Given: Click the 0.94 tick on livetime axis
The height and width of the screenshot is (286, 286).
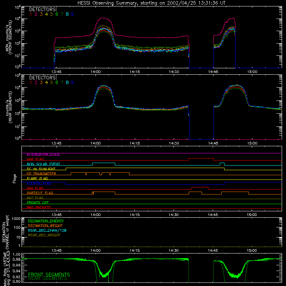Looking at the screenshot, I should pyautogui.click(x=16, y=271).
